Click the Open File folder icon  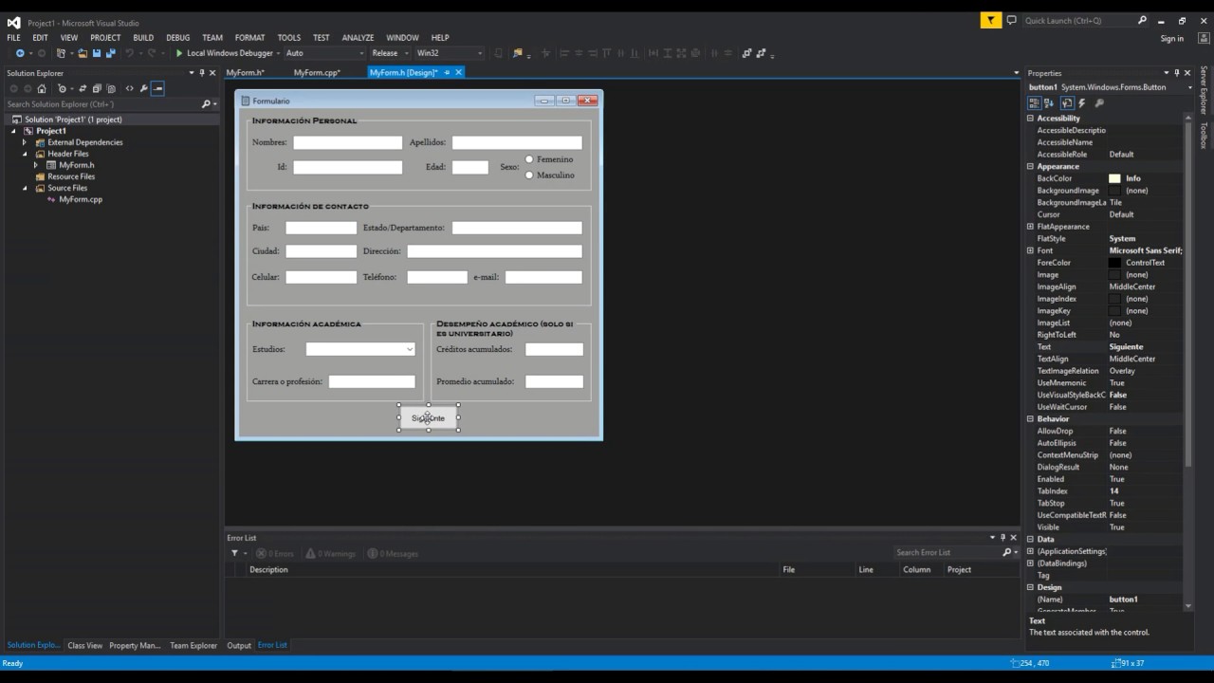click(x=83, y=53)
